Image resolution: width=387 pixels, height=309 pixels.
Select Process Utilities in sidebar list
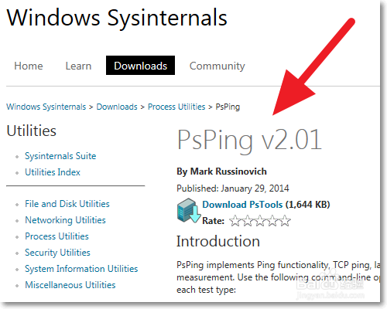click(57, 236)
